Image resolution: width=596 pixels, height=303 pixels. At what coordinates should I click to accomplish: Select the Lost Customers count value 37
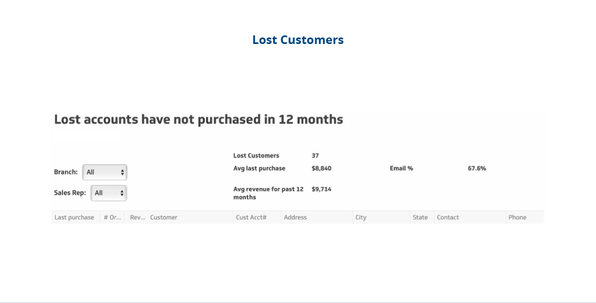pyautogui.click(x=315, y=156)
